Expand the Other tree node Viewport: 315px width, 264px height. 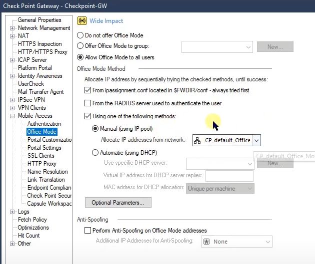pos(12,244)
